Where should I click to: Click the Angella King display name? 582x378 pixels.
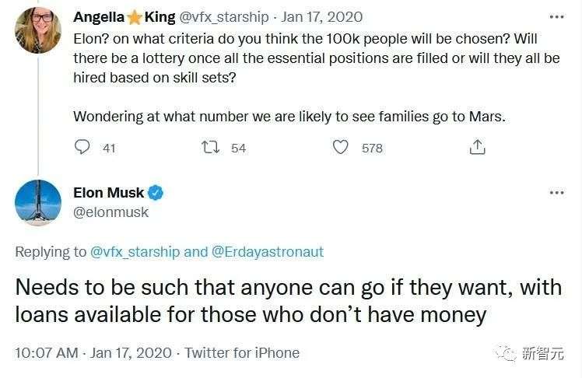tap(124, 17)
